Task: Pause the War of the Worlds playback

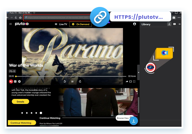Action: coord(72,82)
